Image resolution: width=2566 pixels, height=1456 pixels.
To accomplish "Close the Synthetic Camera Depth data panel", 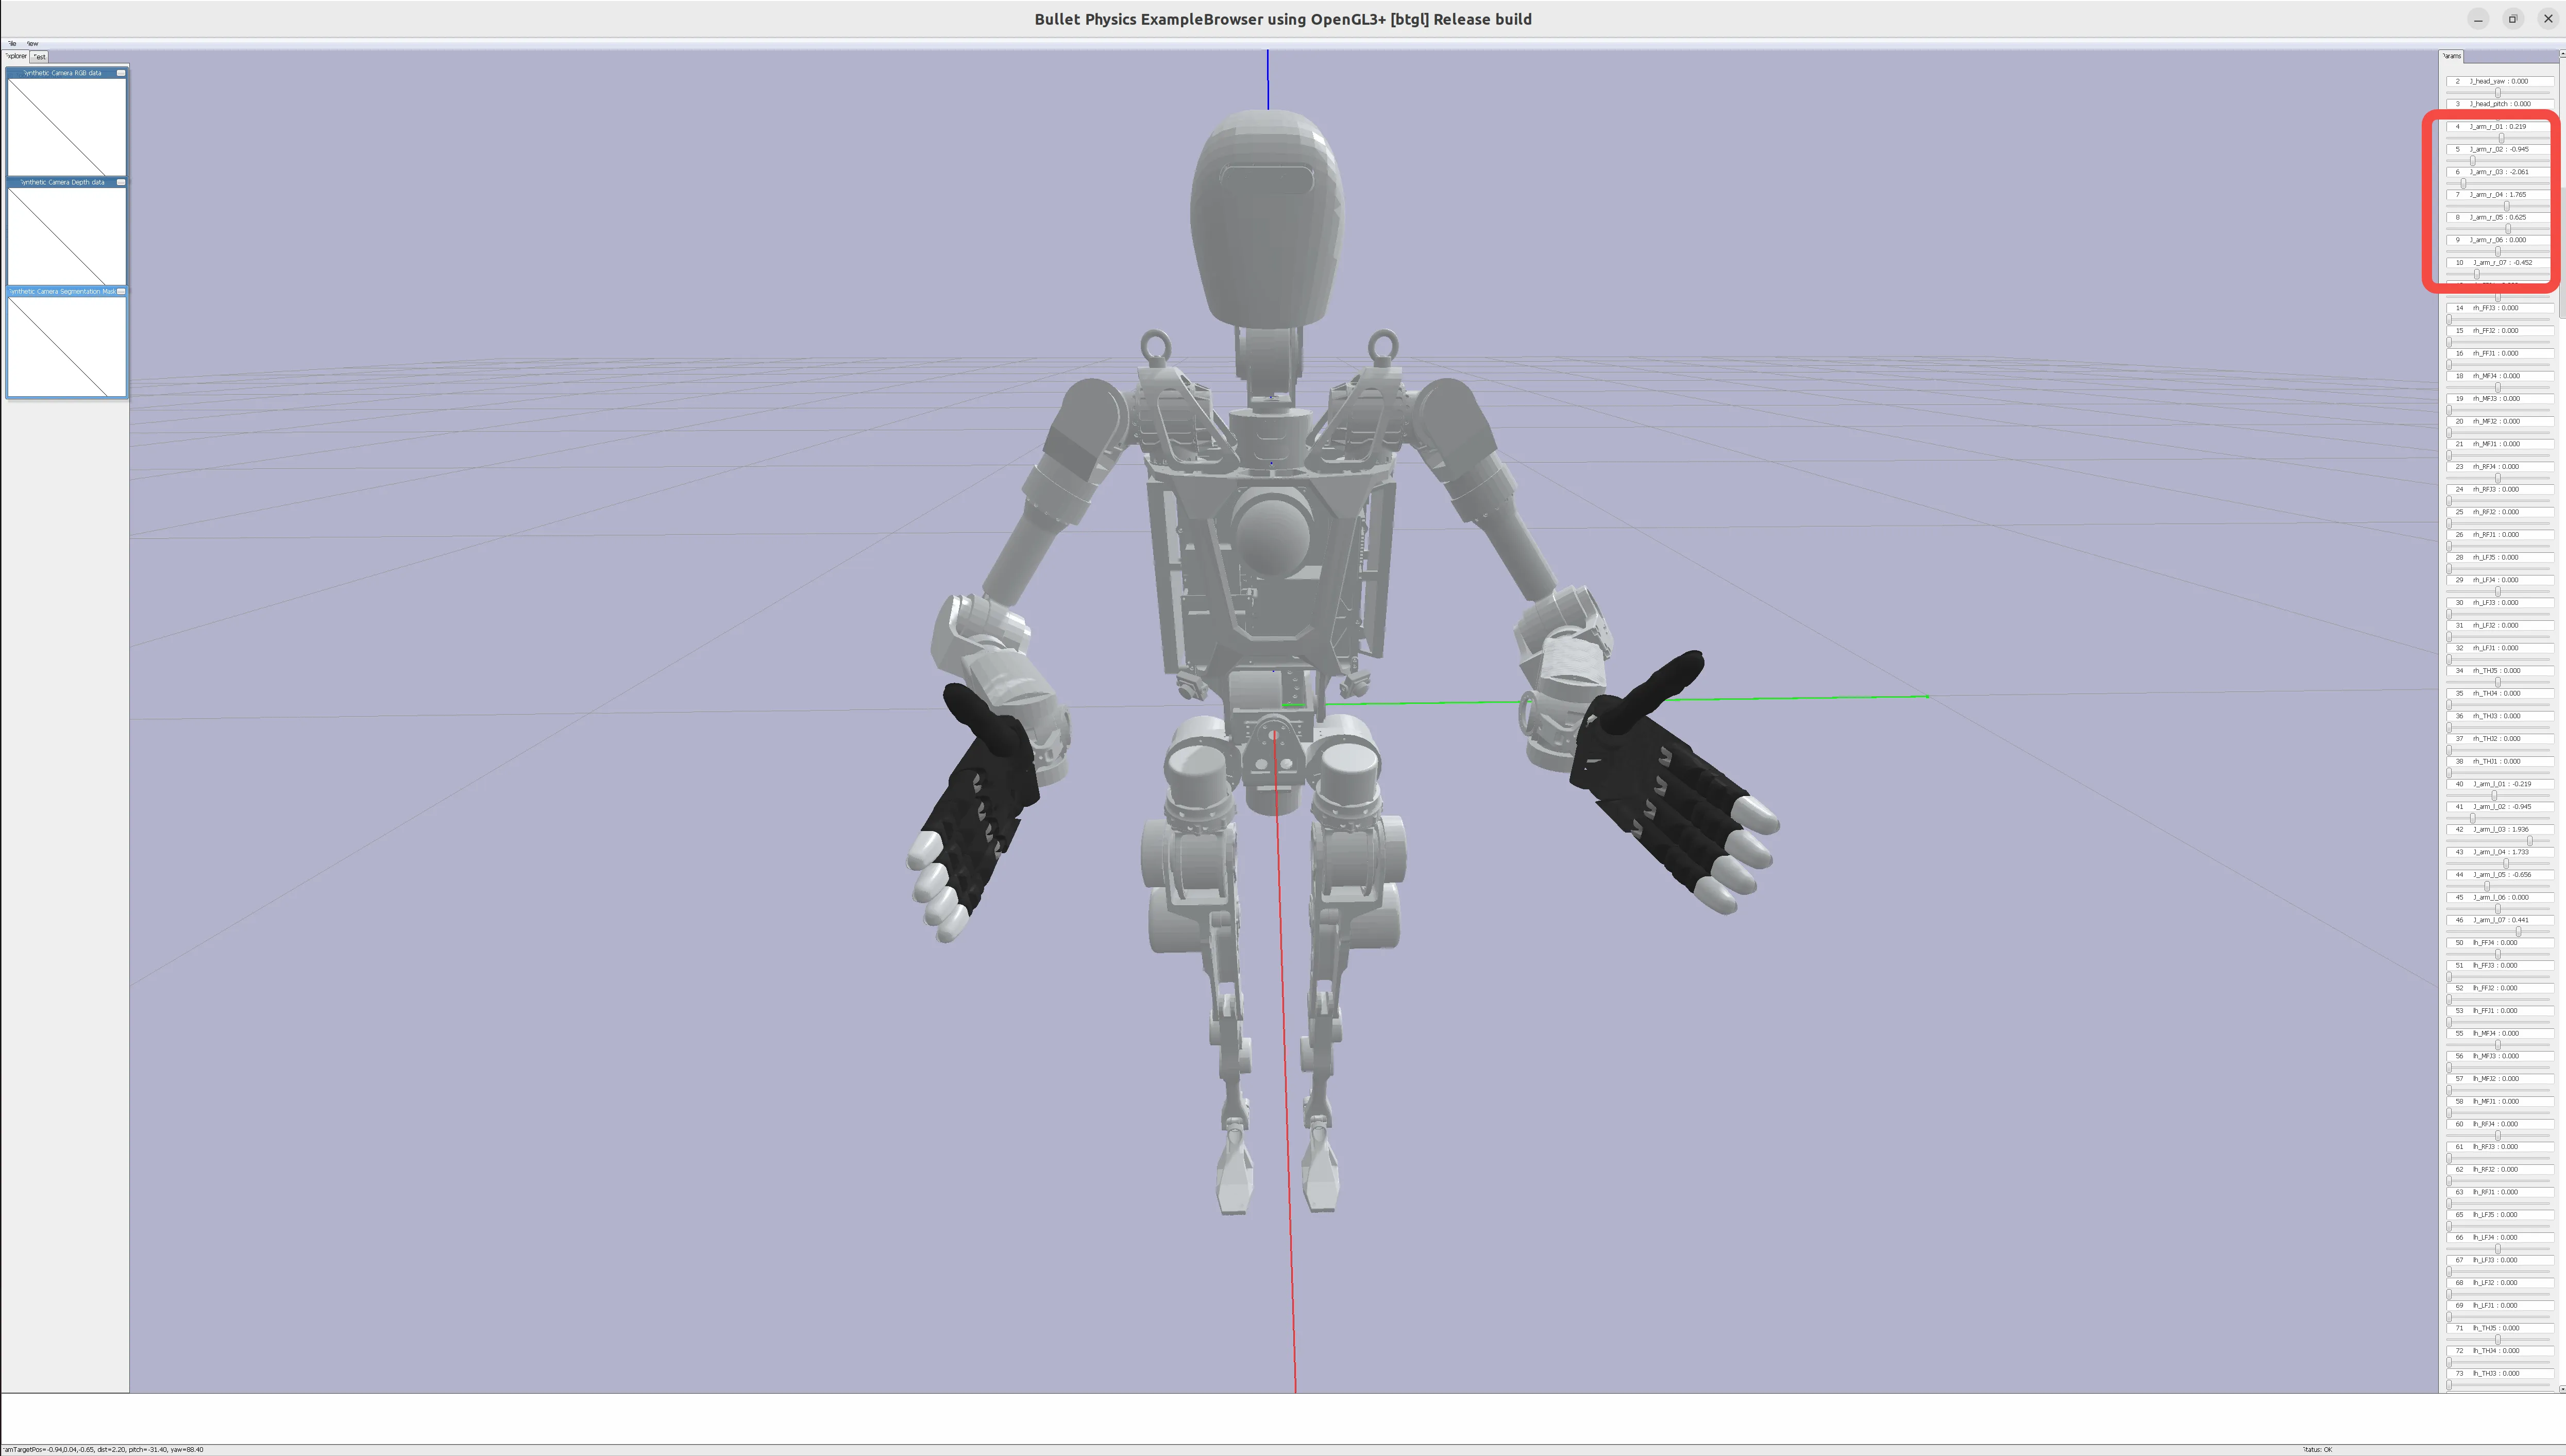I will click(121, 182).
